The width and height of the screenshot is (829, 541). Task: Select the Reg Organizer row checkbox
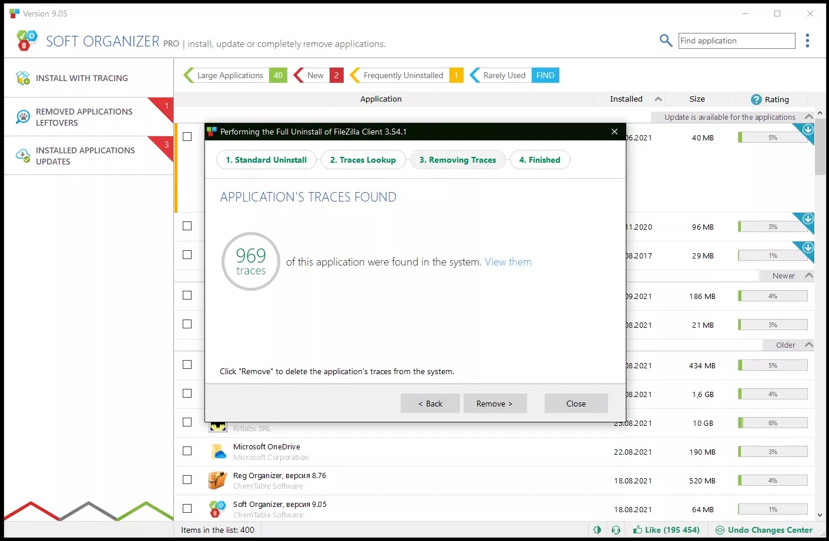click(187, 480)
